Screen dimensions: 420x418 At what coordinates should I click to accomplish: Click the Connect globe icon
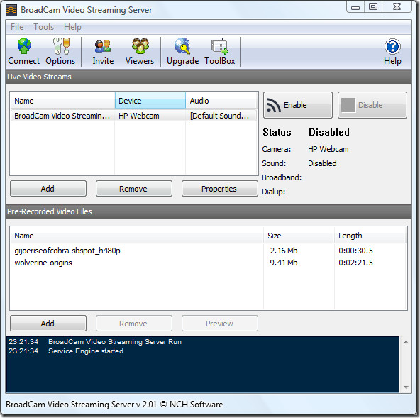(x=24, y=46)
